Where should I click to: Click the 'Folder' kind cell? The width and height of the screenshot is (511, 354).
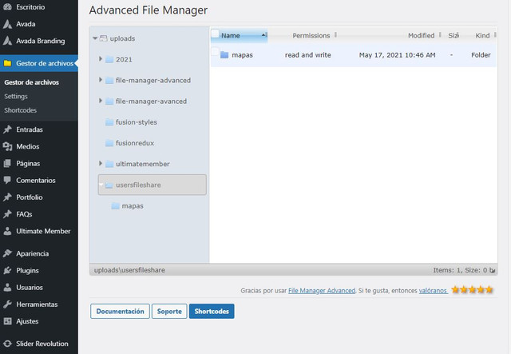pos(481,55)
